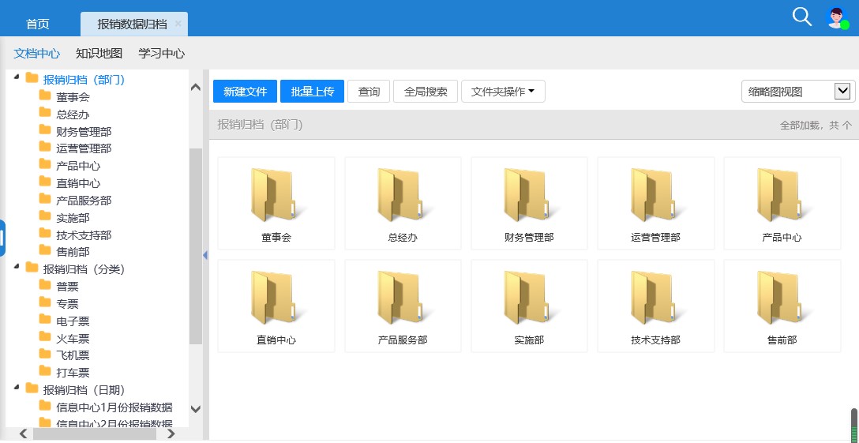Open the 财务管理部 folder icon in grid

click(x=528, y=195)
